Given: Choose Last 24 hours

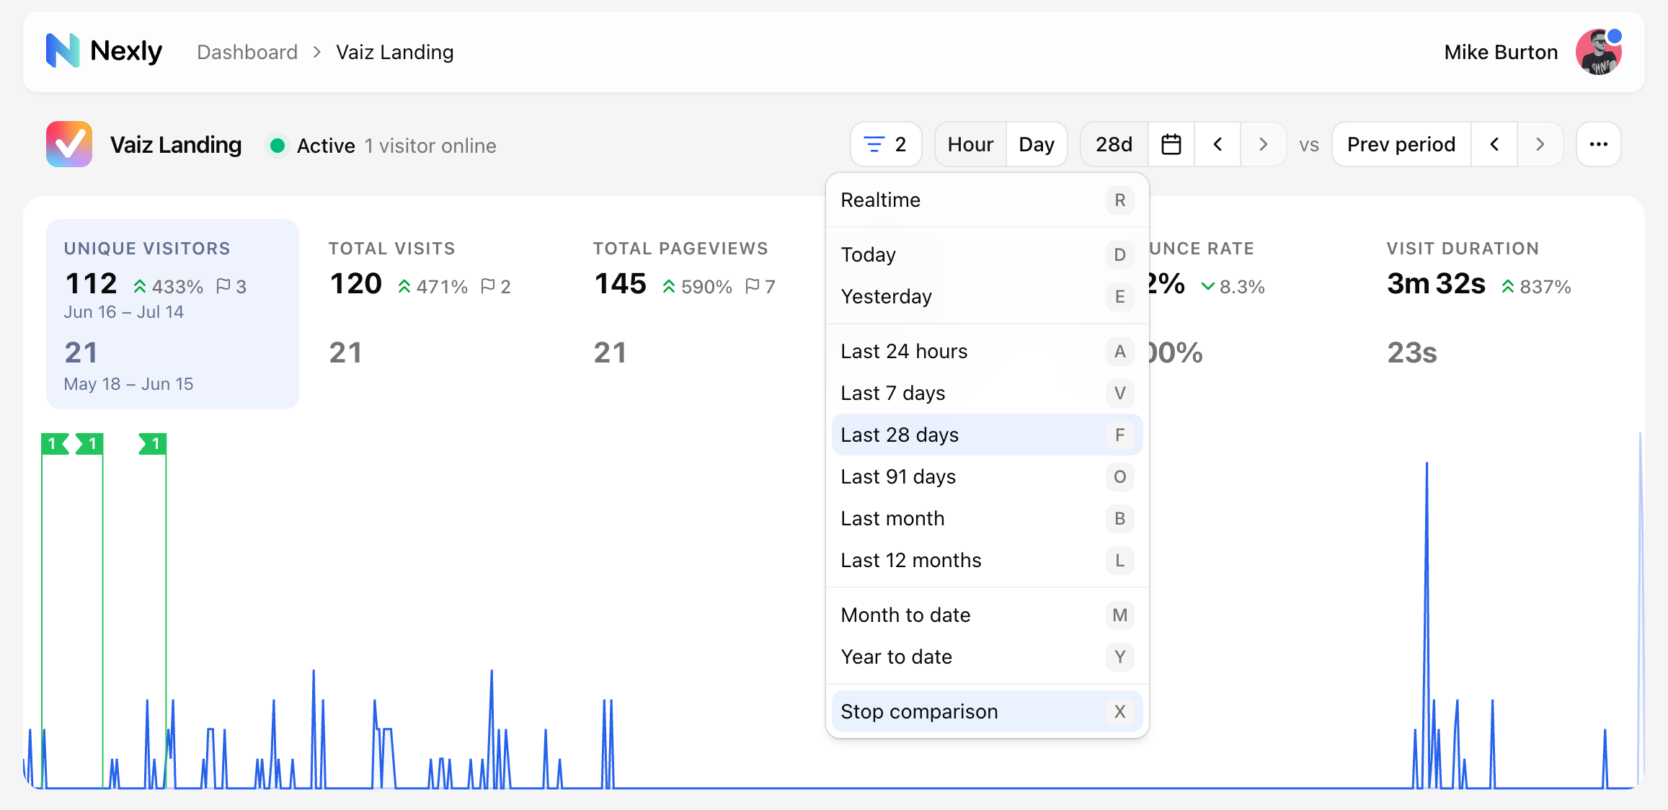Looking at the screenshot, I should (x=987, y=351).
